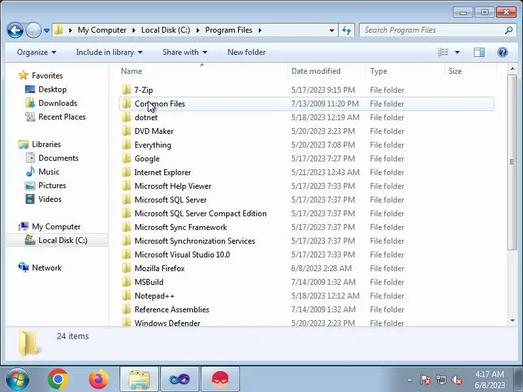Image resolution: width=523 pixels, height=392 pixels.
Task: Show hidden tray icons arrow
Action: click(410, 380)
